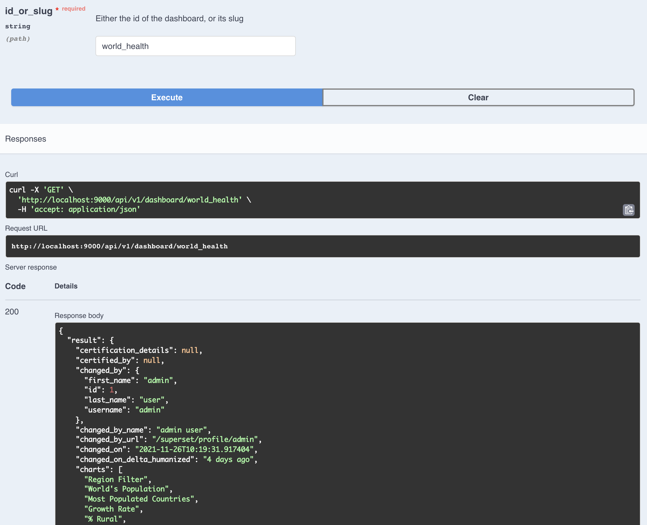Click the "Growth Rate" chart entry
The height and width of the screenshot is (525, 647).
(x=111, y=509)
